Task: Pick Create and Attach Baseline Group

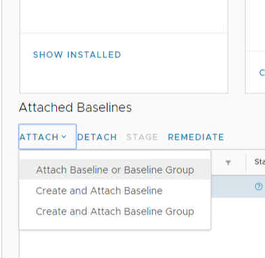Action: click(115, 212)
